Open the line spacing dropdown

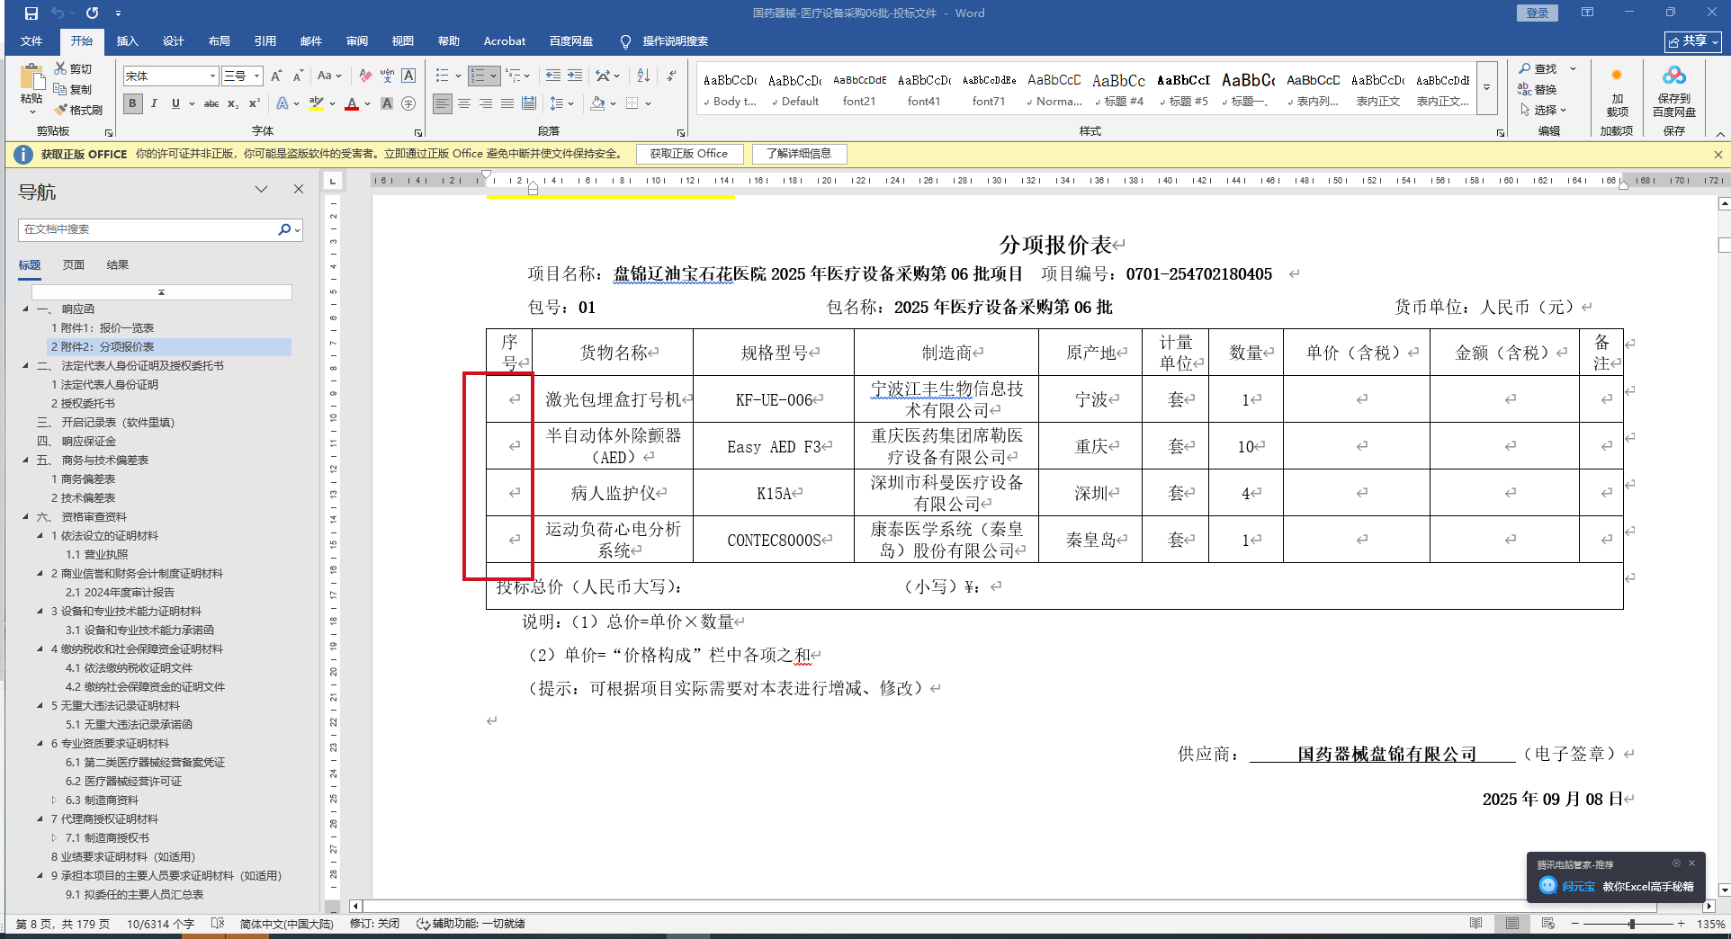[x=561, y=104]
